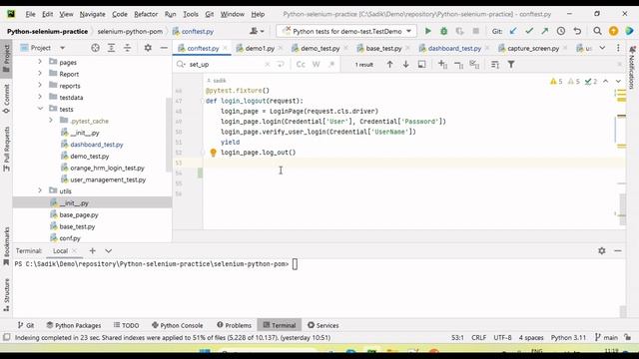Open the Commit tool window sidebar
This screenshot has height=359, width=639.
pyautogui.click(x=6, y=99)
